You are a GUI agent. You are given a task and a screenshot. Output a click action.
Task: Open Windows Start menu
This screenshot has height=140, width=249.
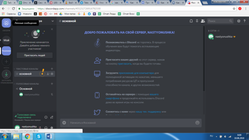coord(5,136)
